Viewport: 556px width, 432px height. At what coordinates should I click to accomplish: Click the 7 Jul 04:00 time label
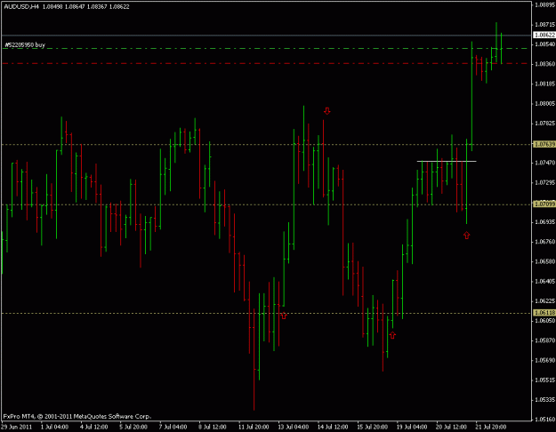click(x=173, y=427)
